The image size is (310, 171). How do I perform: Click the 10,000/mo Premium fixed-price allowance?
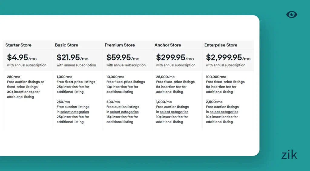[x=115, y=77]
